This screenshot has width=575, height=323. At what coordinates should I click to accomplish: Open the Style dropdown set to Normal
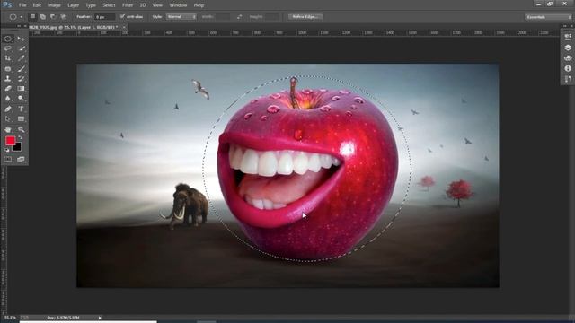coord(181,17)
